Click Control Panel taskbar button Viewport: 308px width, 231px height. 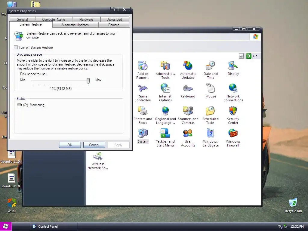pyautogui.click(x=54, y=226)
